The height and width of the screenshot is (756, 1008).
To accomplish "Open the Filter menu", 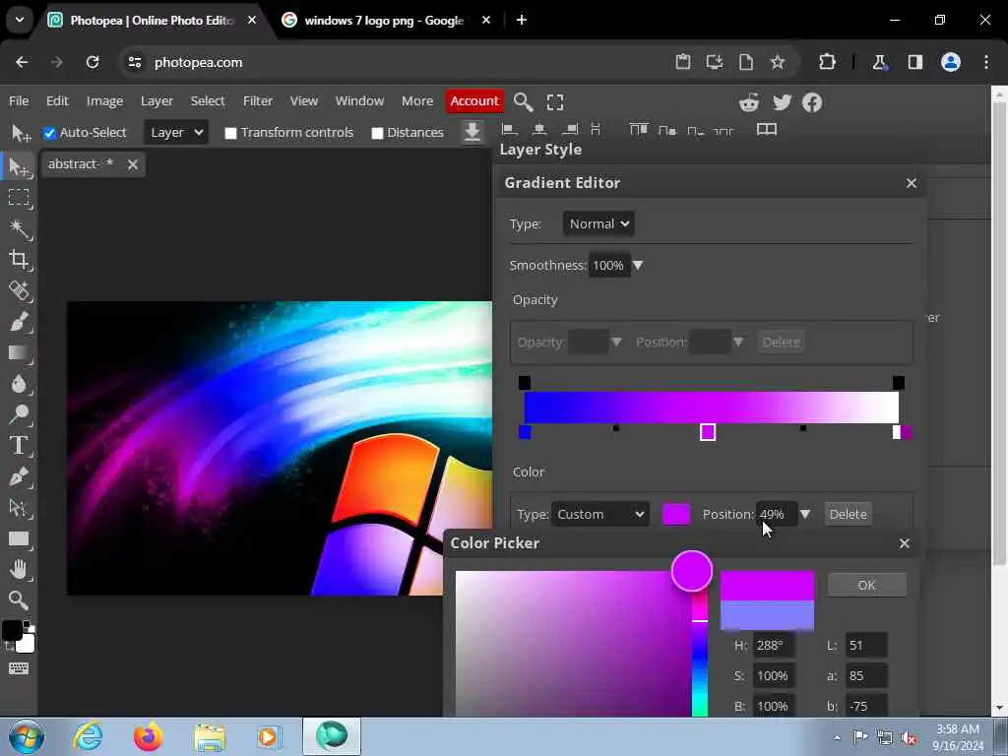I will [258, 101].
